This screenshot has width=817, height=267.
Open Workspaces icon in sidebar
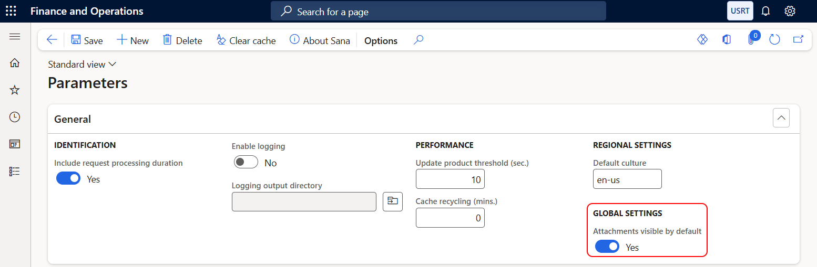click(x=15, y=144)
